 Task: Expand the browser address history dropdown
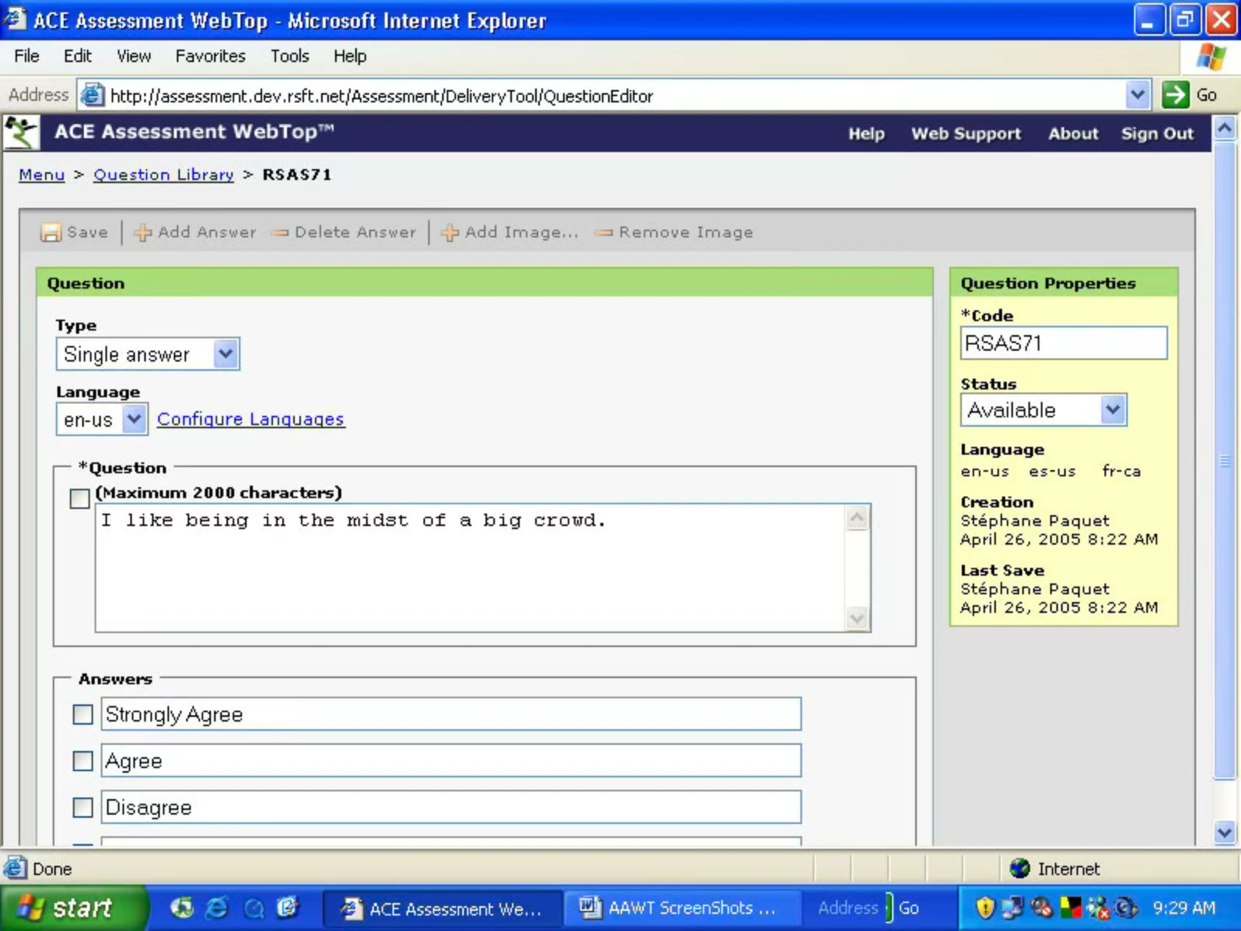click(1137, 95)
